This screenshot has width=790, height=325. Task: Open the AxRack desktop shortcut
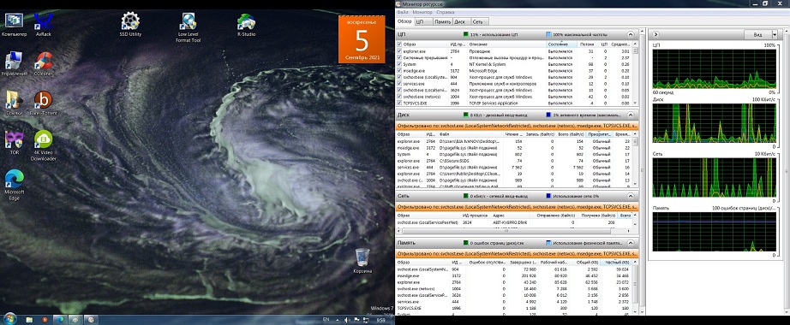pyautogui.click(x=44, y=25)
